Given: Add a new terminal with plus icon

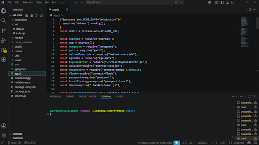Looking at the screenshot, I should point(233,96).
